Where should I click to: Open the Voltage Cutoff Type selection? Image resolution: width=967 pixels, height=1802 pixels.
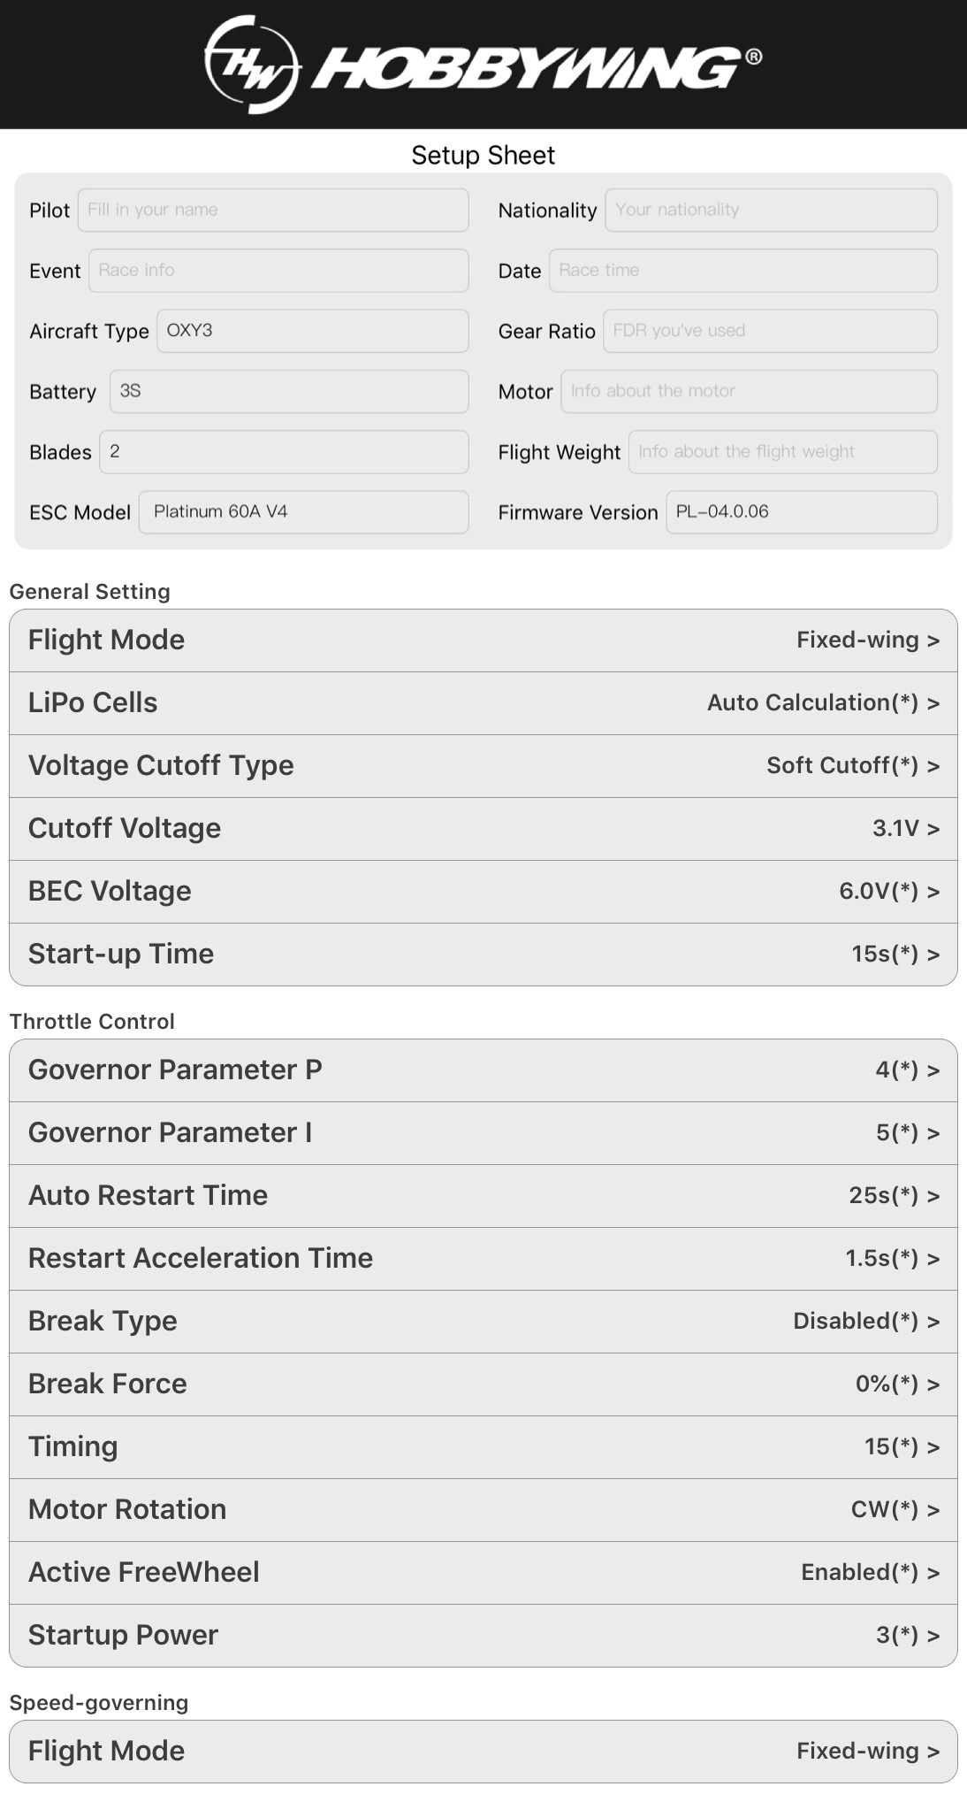click(483, 766)
